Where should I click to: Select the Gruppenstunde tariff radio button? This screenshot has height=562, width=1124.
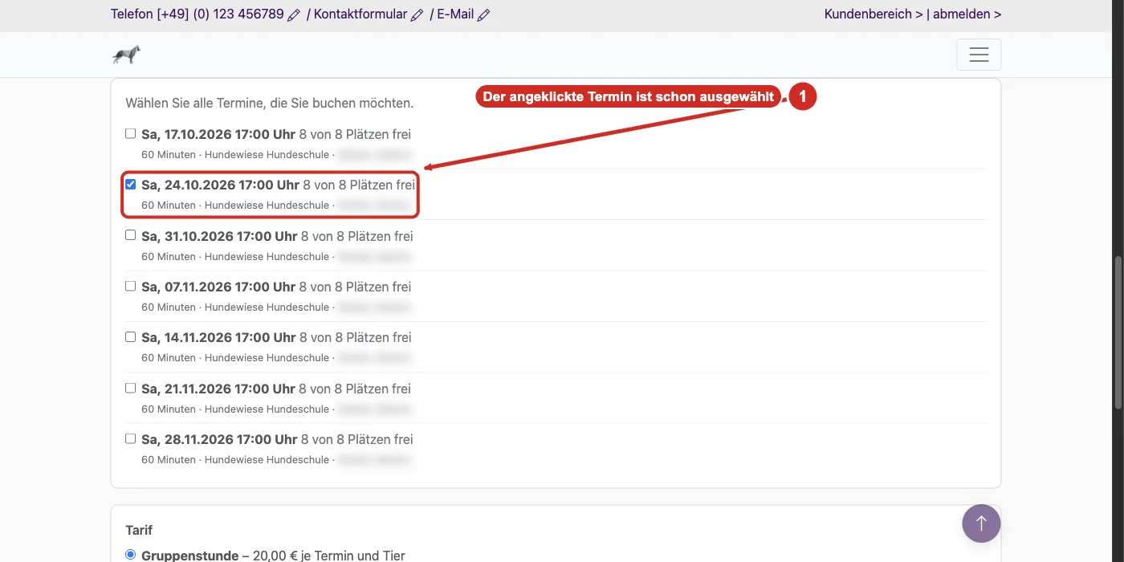(x=131, y=554)
